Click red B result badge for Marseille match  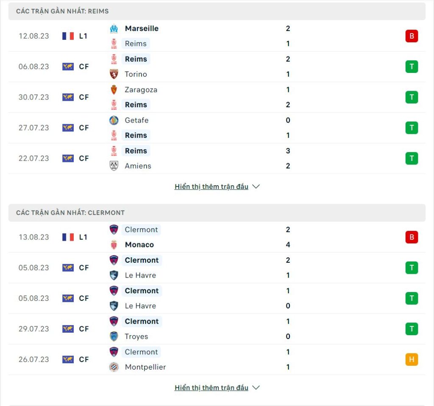pyautogui.click(x=412, y=36)
